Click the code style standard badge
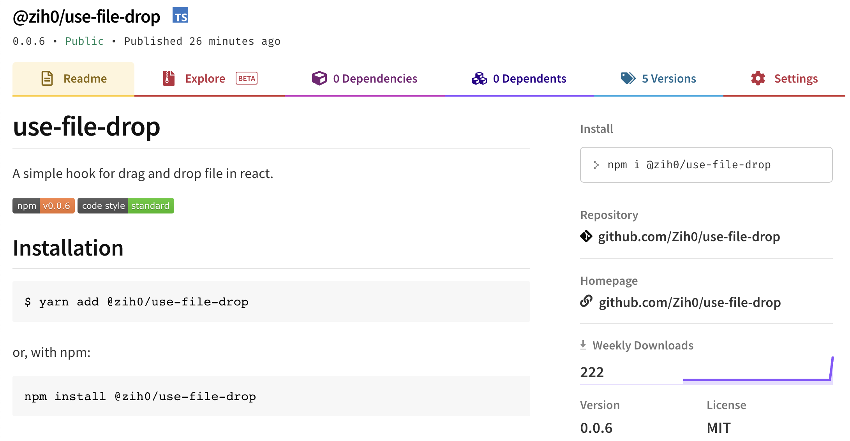Viewport: 850px width, 441px height. [125, 206]
